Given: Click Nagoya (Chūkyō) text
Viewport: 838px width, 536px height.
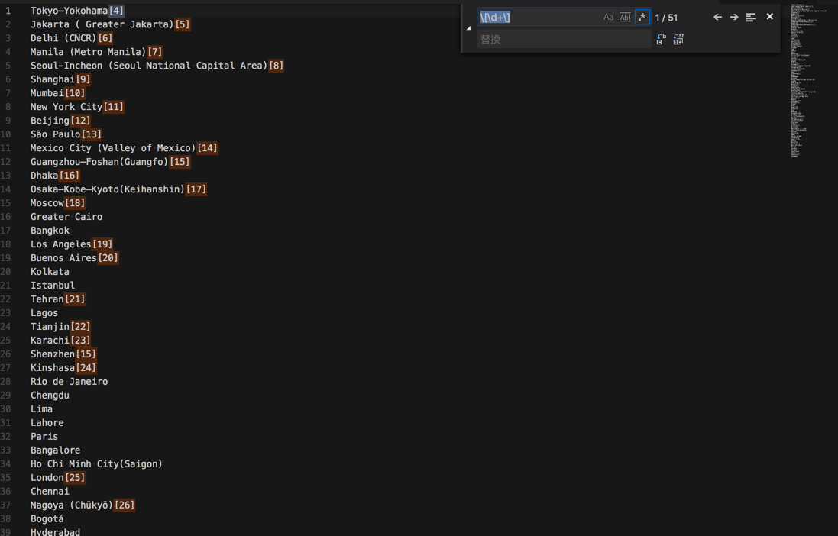Looking at the screenshot, I should point(72,505).
